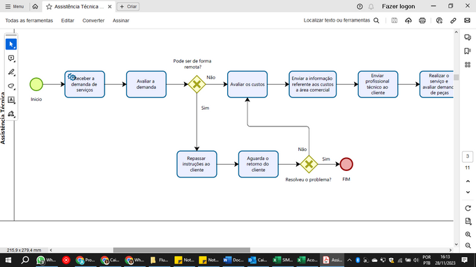Click the 'Aguarda o retorno do cliente' box

tap(259, 164)
